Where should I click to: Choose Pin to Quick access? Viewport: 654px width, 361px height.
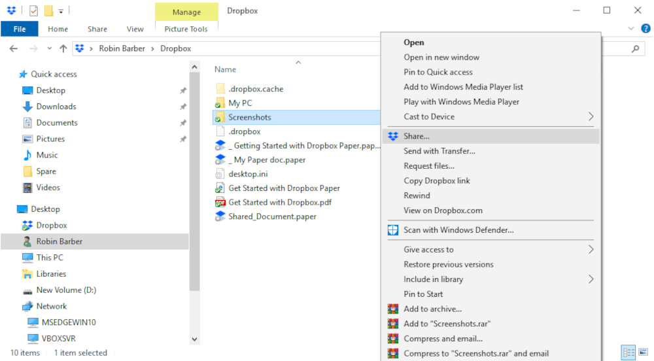pos(490,72)
